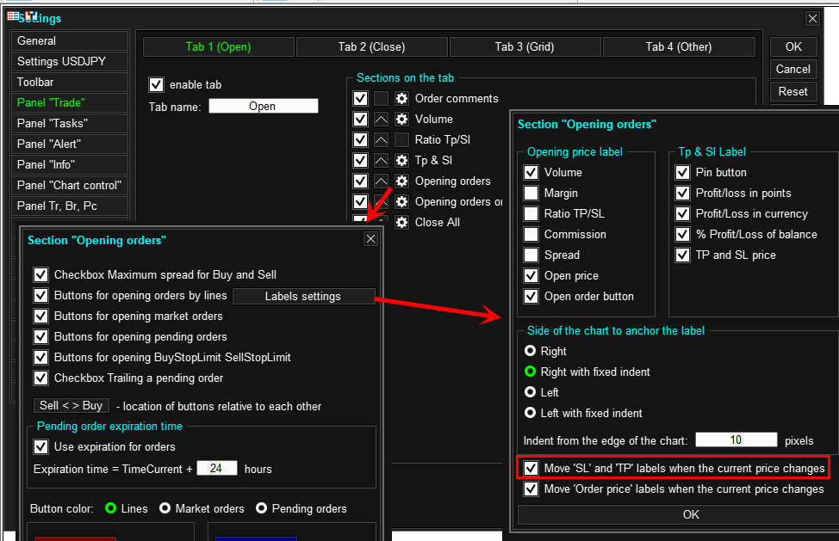Click the gear icon beside Close All
The width and height of the screenshot is (839, 541).
click(402, 222)
